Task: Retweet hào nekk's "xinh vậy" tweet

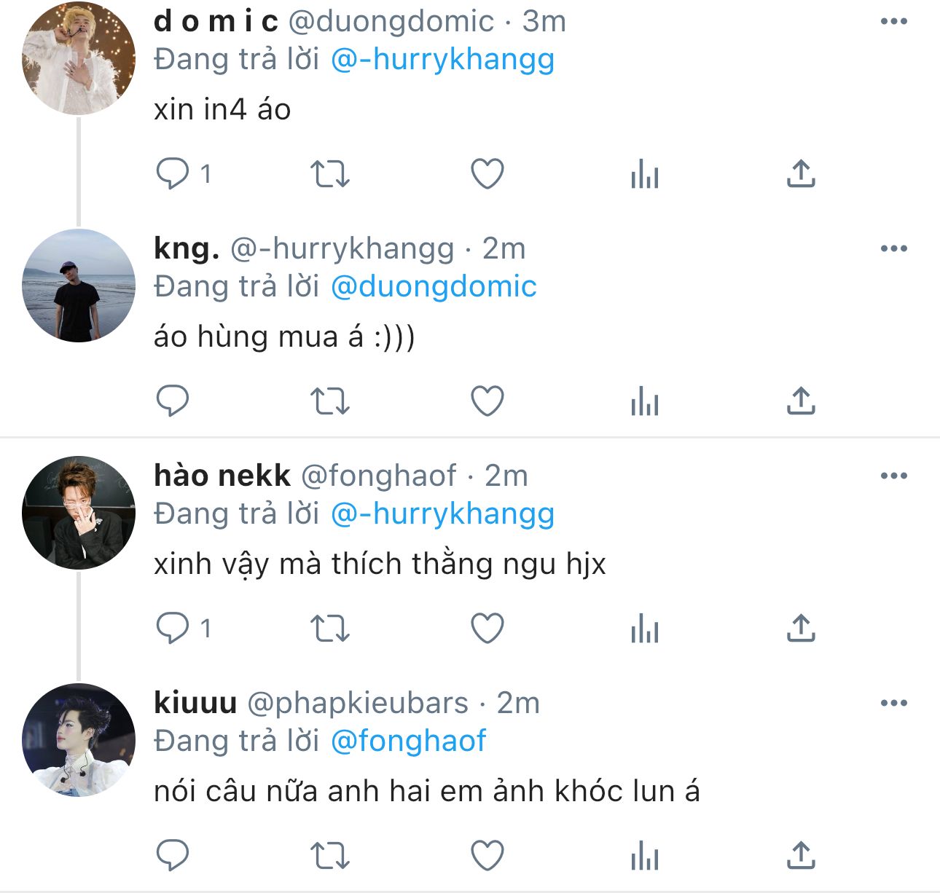Action: [x=330, y=629]
